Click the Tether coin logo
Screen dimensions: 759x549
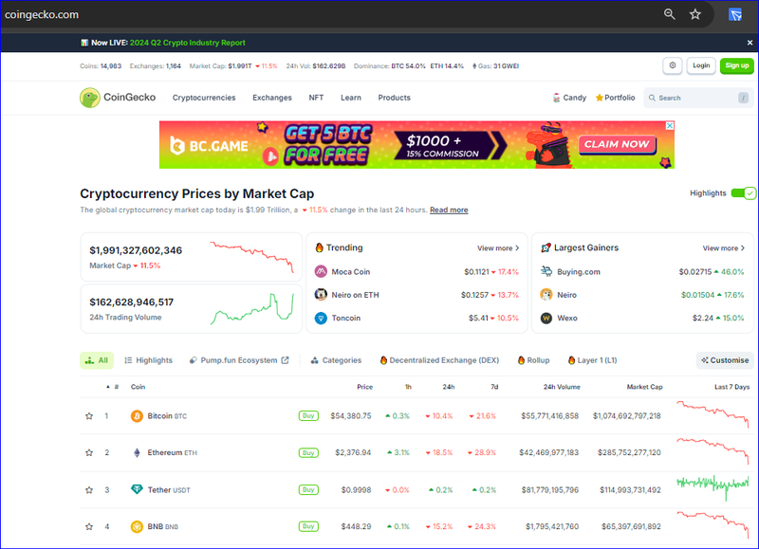(x=137, y=489)
